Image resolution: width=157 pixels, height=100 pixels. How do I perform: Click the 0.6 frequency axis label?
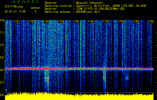coord(2,95)
